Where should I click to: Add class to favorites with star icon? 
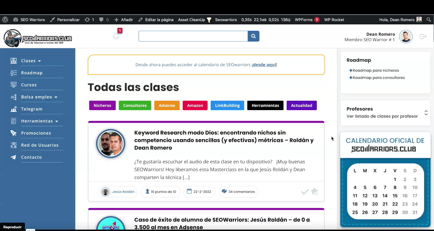314,192
